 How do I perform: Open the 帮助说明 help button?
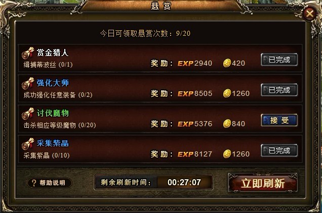50,183
